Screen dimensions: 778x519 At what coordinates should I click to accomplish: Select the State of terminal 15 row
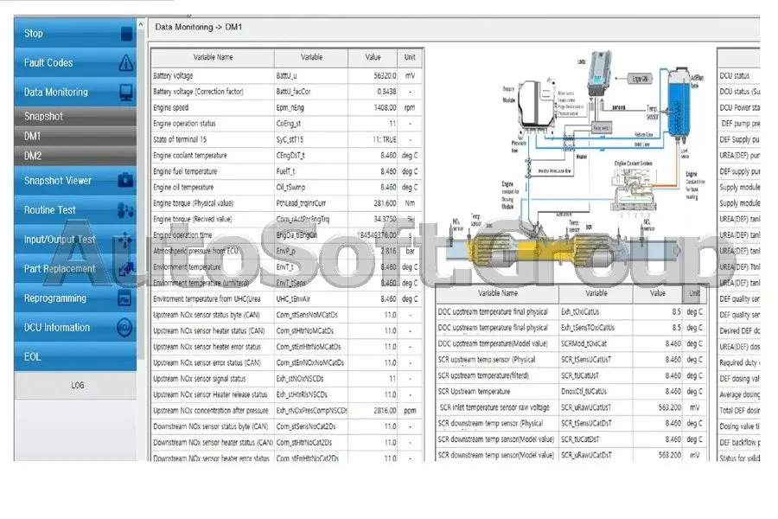click(x=287, y=139)
